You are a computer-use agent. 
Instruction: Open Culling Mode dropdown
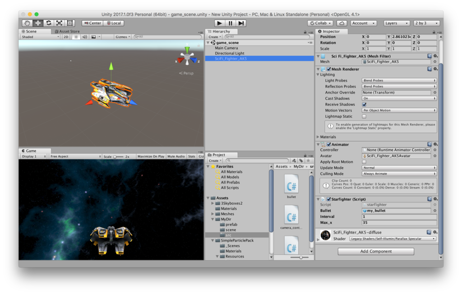(399, 174)
